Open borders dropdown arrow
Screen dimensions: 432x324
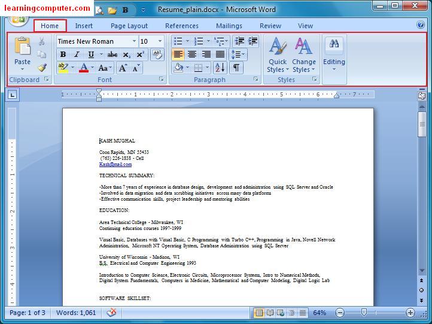tap(207, 68)
